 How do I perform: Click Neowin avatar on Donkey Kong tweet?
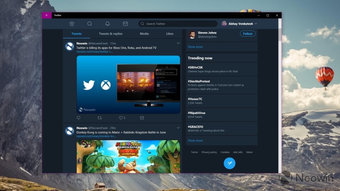point(70,131)
